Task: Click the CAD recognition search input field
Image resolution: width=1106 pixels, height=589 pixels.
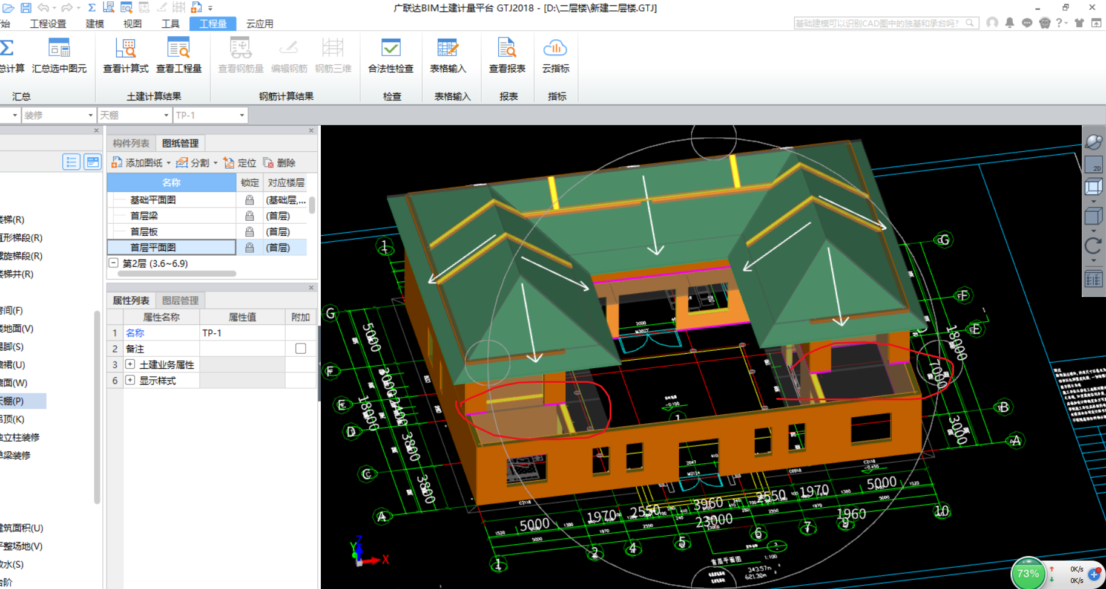Action: pos(878,23)
